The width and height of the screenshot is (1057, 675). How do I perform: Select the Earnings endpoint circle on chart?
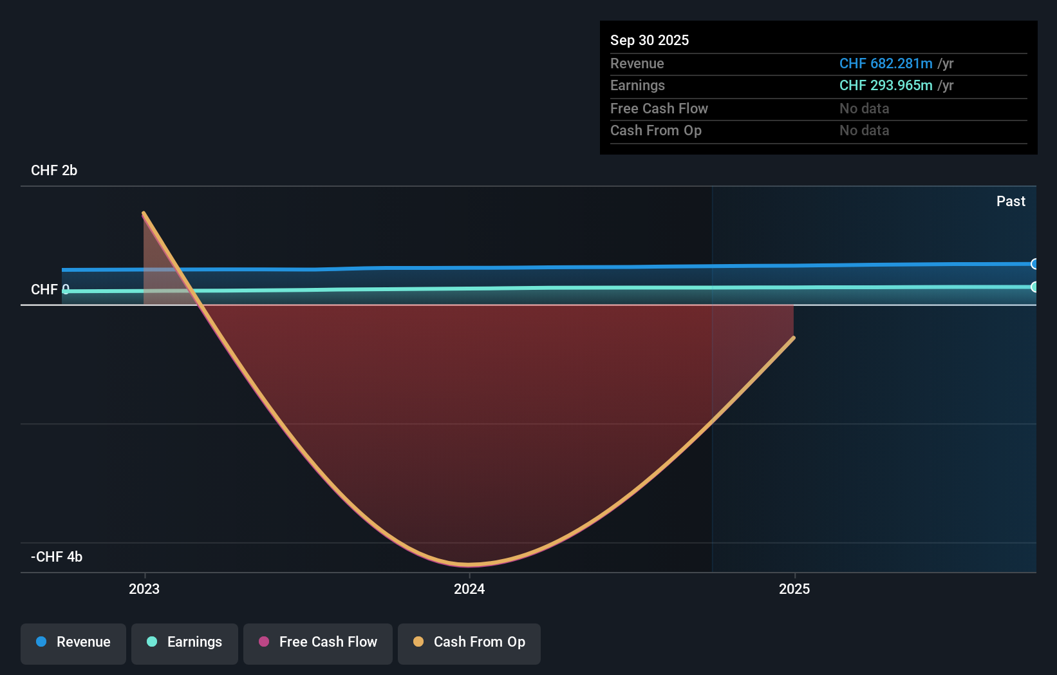(x=1035, y=288)
